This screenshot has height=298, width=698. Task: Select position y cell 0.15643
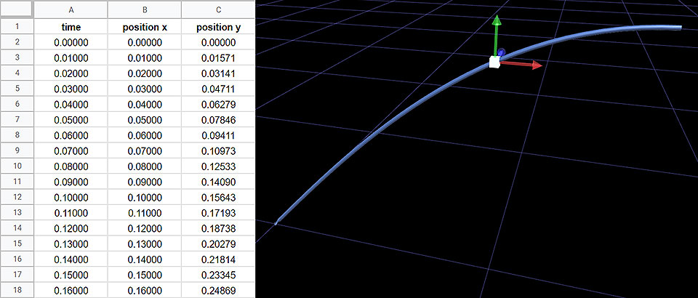click(218, 198)
